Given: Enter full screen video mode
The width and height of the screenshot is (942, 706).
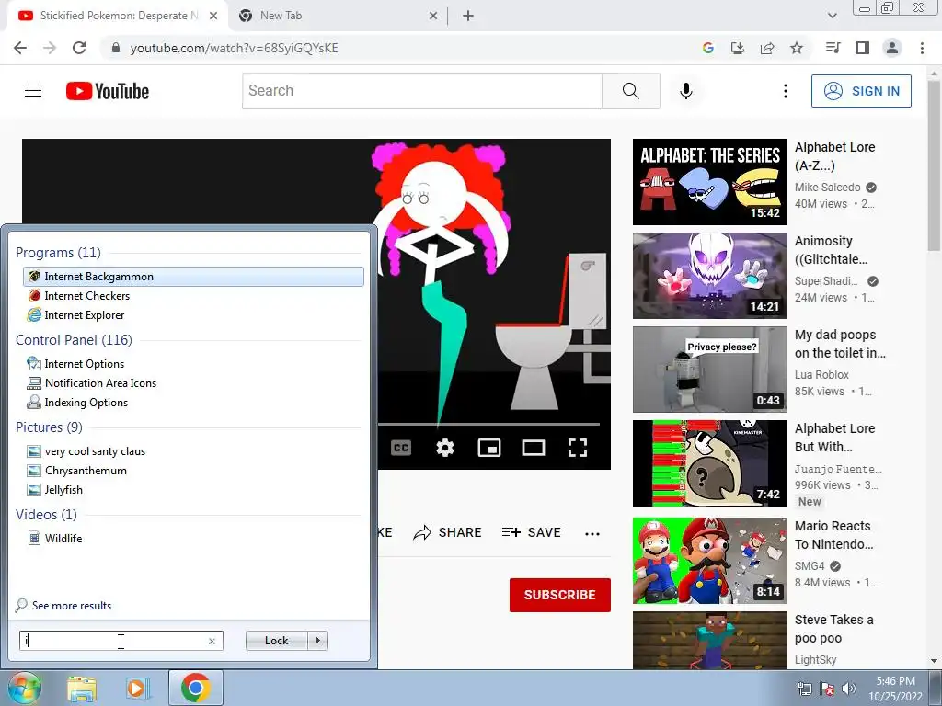Looking at the screenshot, I should tap(578, 448).
